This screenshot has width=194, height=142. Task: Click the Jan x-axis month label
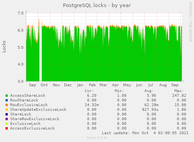point(80,85)
